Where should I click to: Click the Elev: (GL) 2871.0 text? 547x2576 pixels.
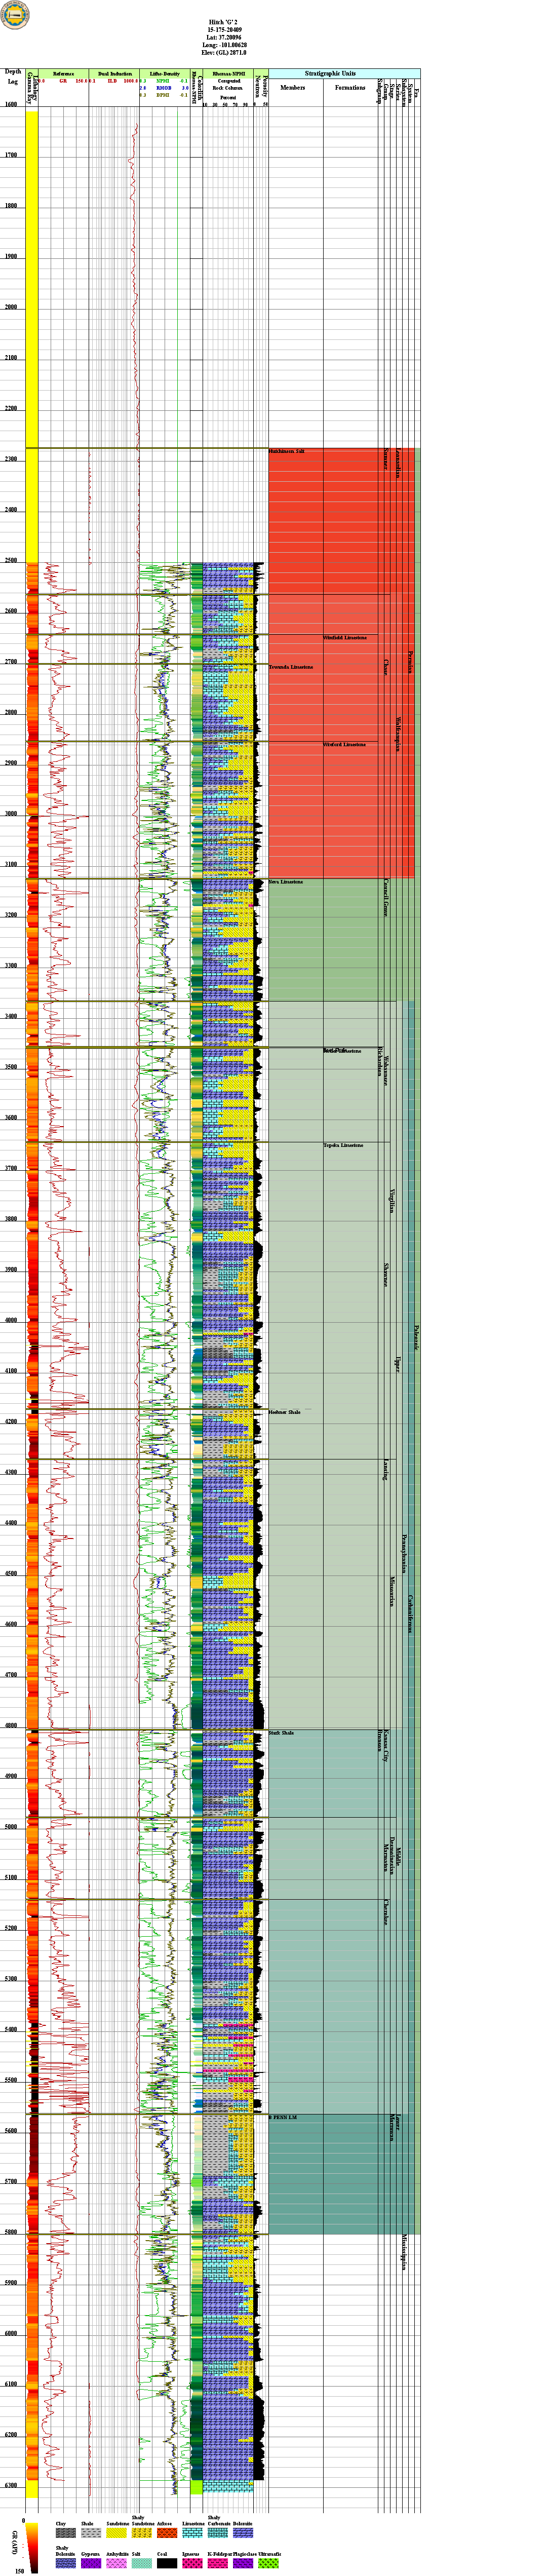click(224, 53)
